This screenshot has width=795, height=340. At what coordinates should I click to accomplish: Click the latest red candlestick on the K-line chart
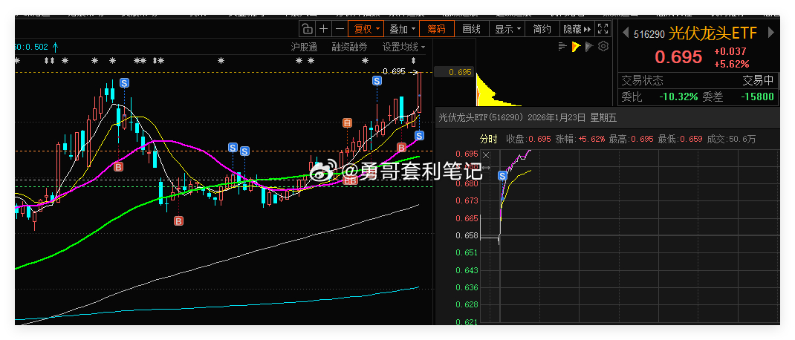click(x=420, y=93)
